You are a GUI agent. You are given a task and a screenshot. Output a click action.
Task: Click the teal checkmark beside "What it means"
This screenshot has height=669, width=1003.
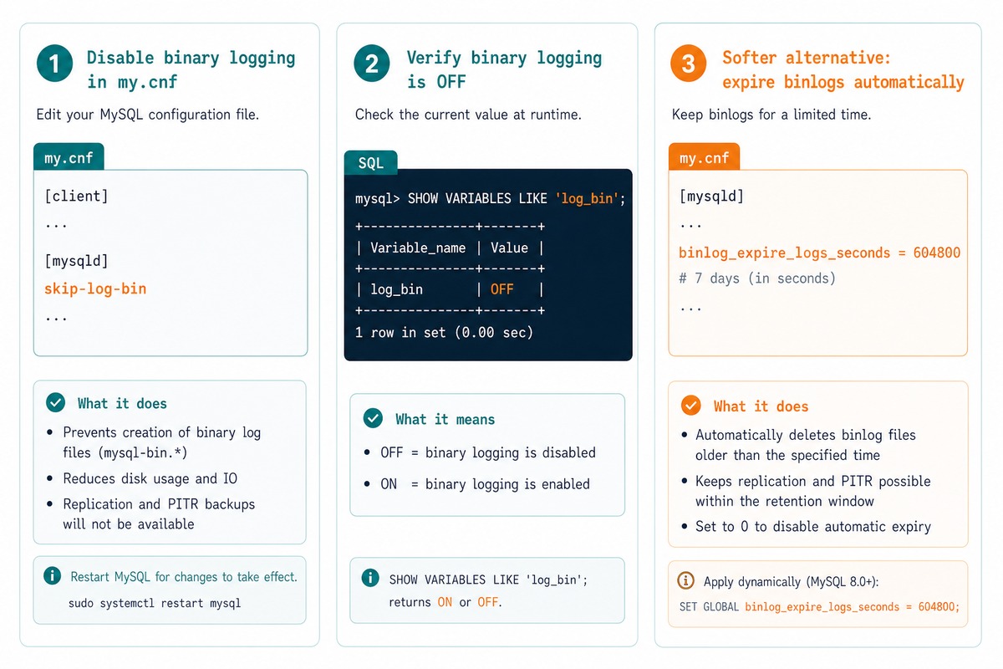tap(373, 419)
